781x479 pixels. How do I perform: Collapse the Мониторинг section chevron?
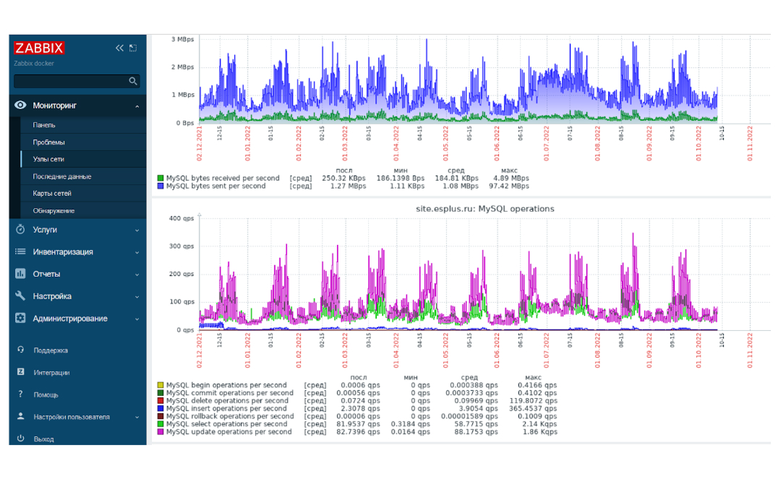[137, 106]
